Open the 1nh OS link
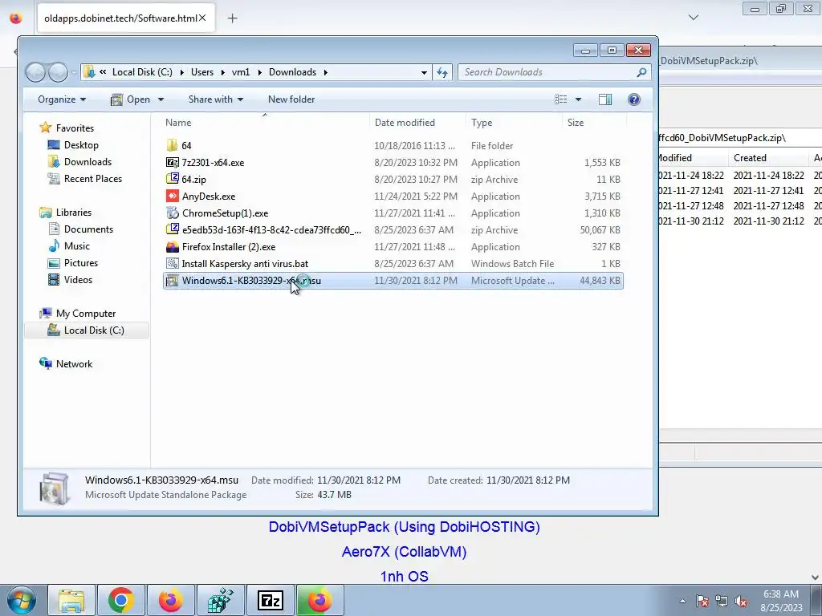This screenshot has width=822, height=616. coord(405,576)
